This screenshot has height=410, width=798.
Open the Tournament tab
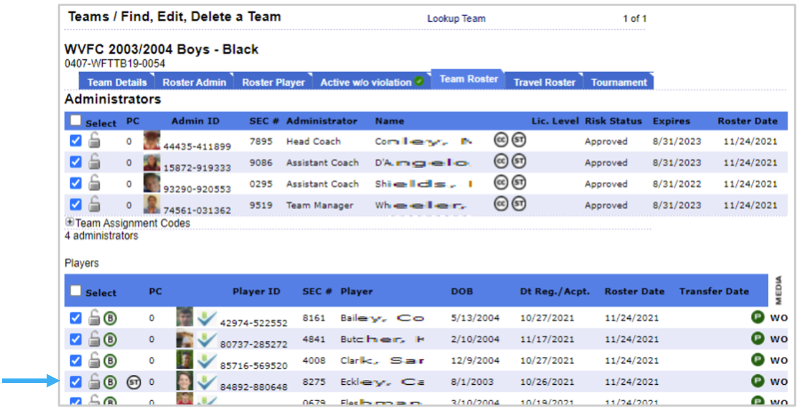point(619,82)
